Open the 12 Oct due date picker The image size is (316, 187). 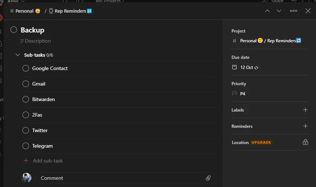click(245, 68)
